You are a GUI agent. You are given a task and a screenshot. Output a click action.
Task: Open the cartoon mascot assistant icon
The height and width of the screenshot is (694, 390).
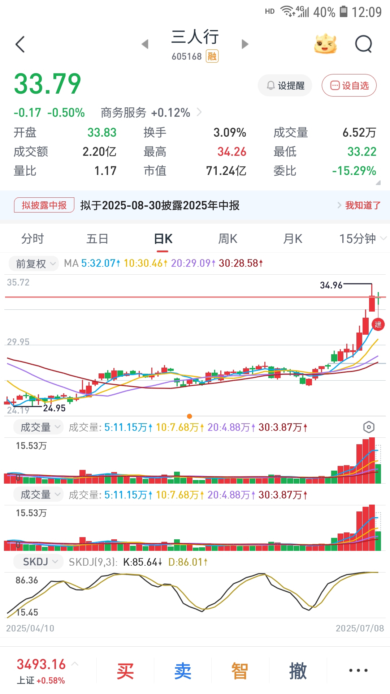(325, 44)
